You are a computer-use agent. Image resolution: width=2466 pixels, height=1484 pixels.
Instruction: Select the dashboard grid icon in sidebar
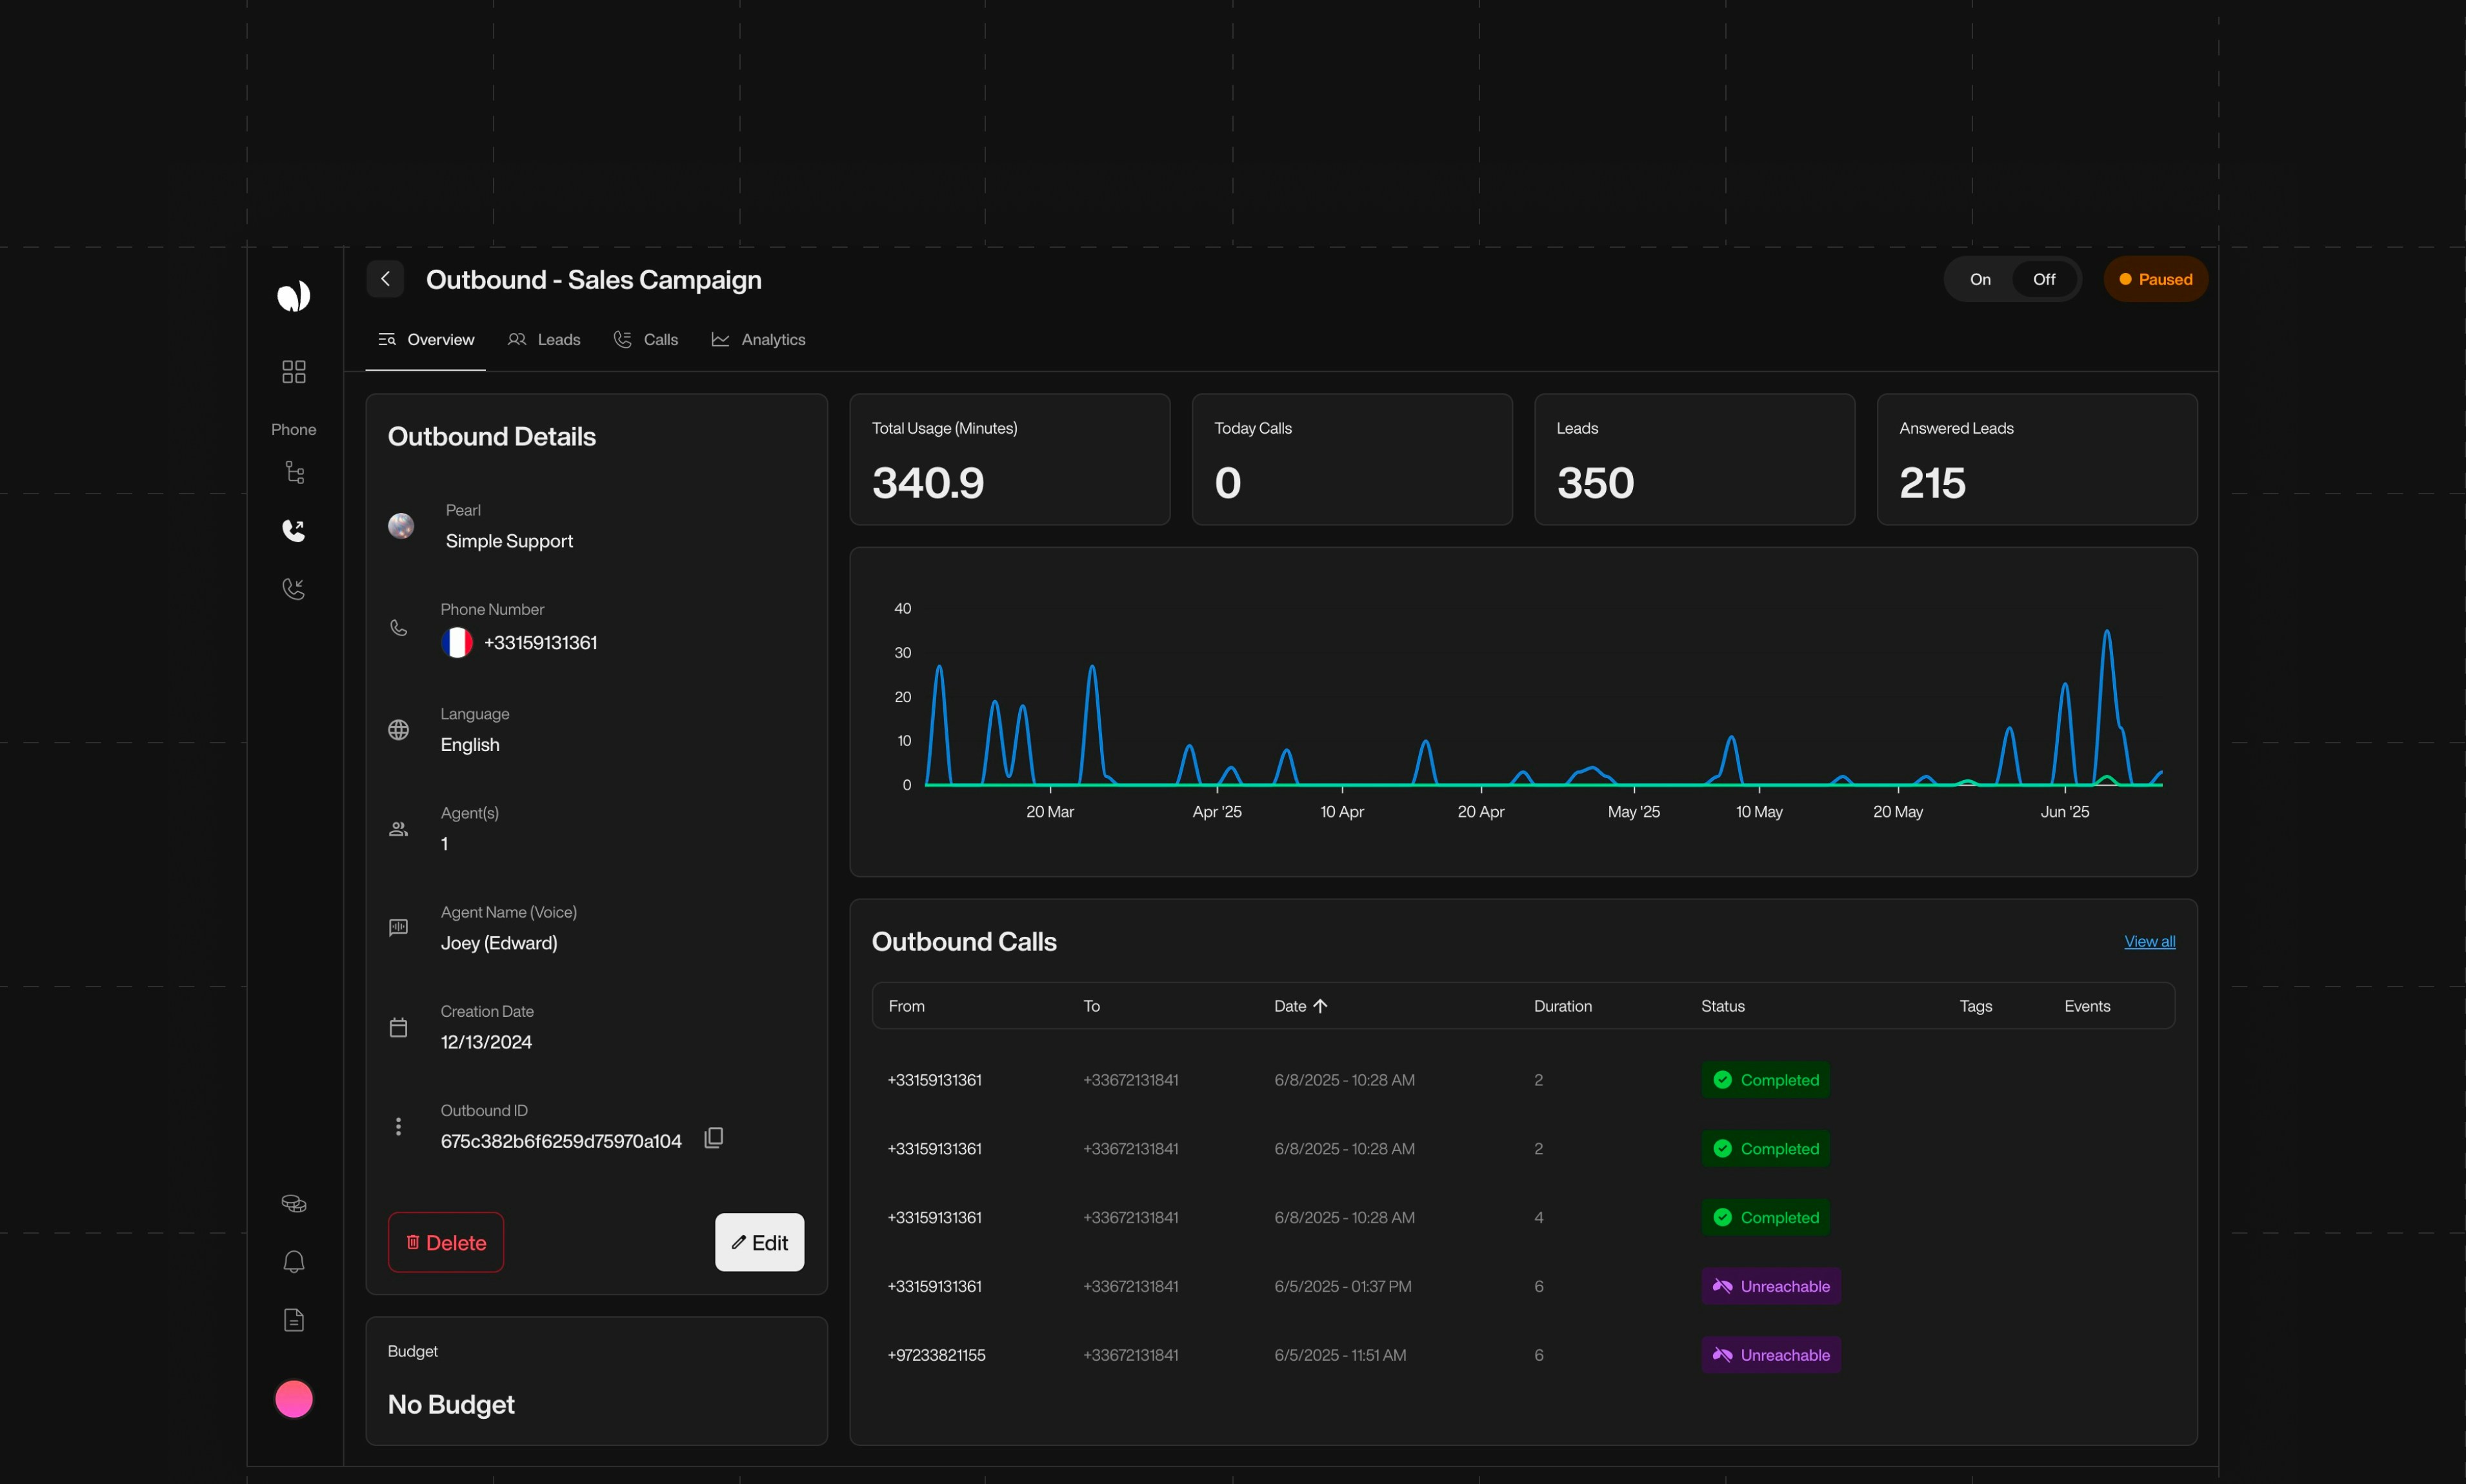(x=293, y=371)
